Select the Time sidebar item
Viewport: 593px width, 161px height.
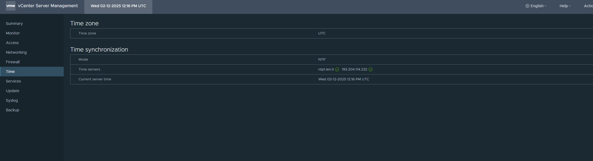[32, 72]
